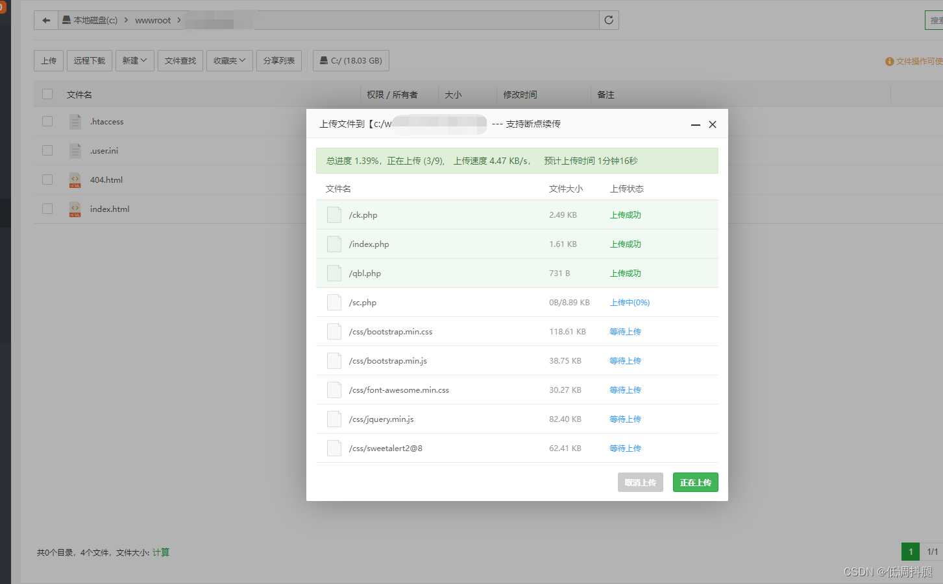Sort by the 修改时间 column header
The height and width of the screenshot is (584, 943).
[x=520, y=95]
